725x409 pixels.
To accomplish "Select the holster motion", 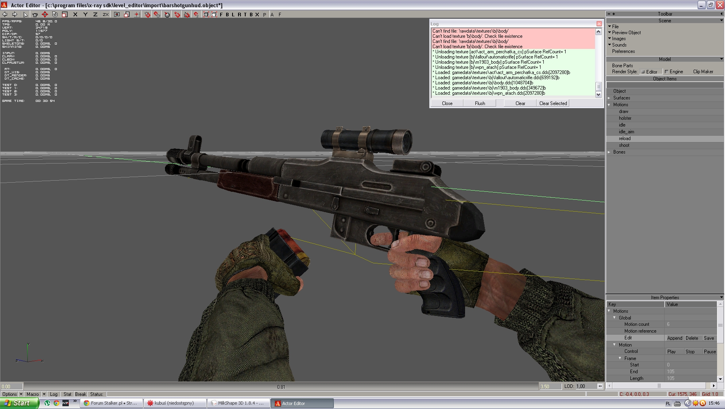I will coord(625,118).
